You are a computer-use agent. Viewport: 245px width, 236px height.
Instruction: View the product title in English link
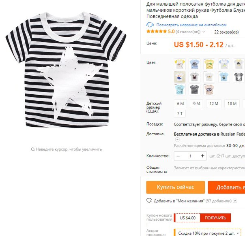191,25
